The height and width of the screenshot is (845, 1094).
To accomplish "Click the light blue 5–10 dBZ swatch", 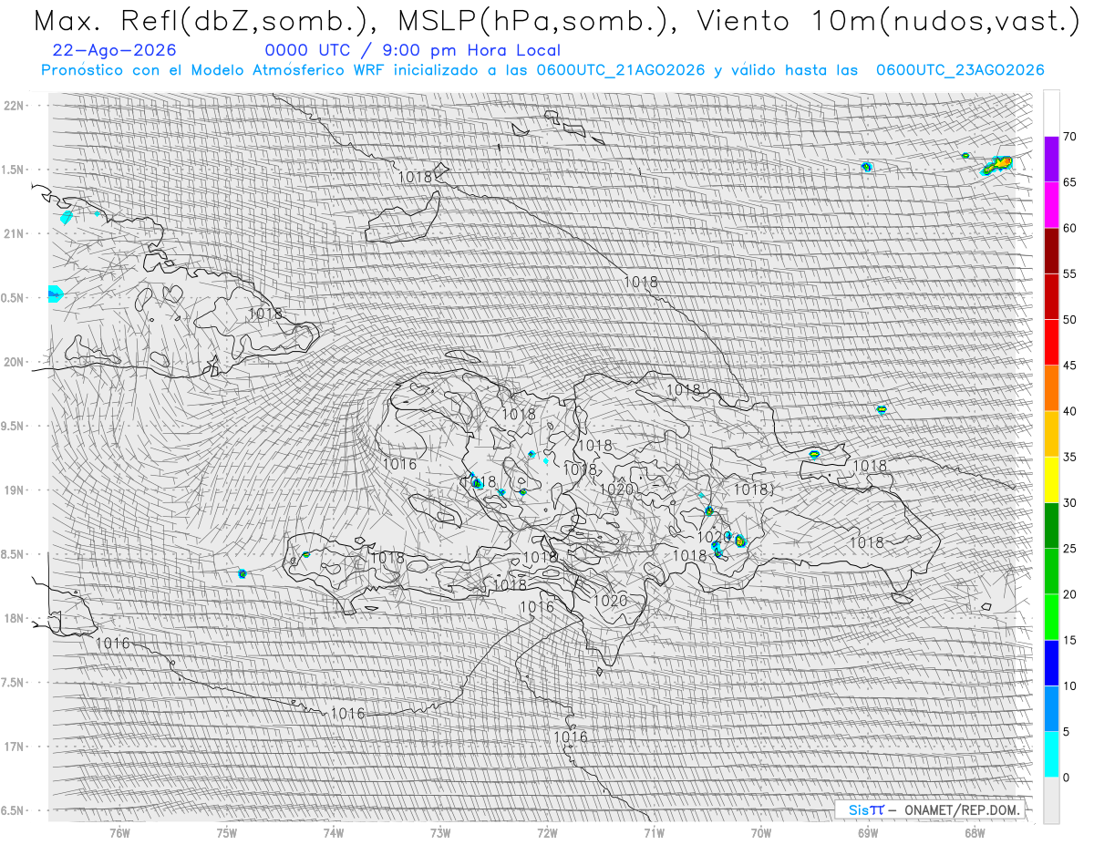I will point(1051,709).
